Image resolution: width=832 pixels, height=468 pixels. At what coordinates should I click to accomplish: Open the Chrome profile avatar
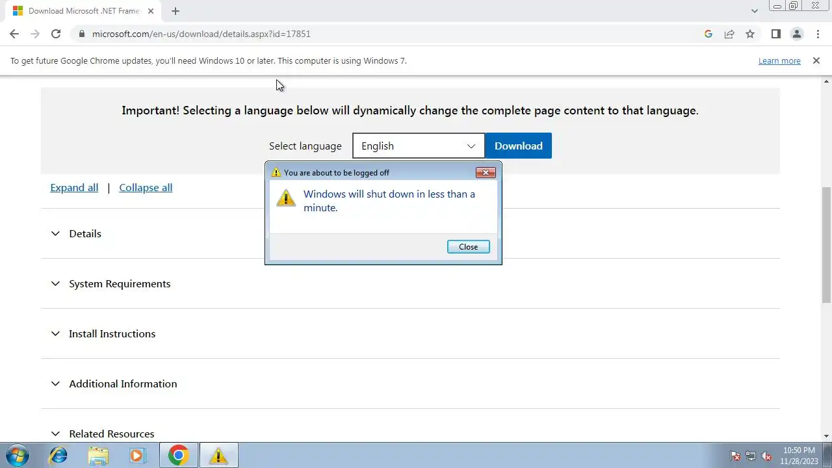point(797,34)
